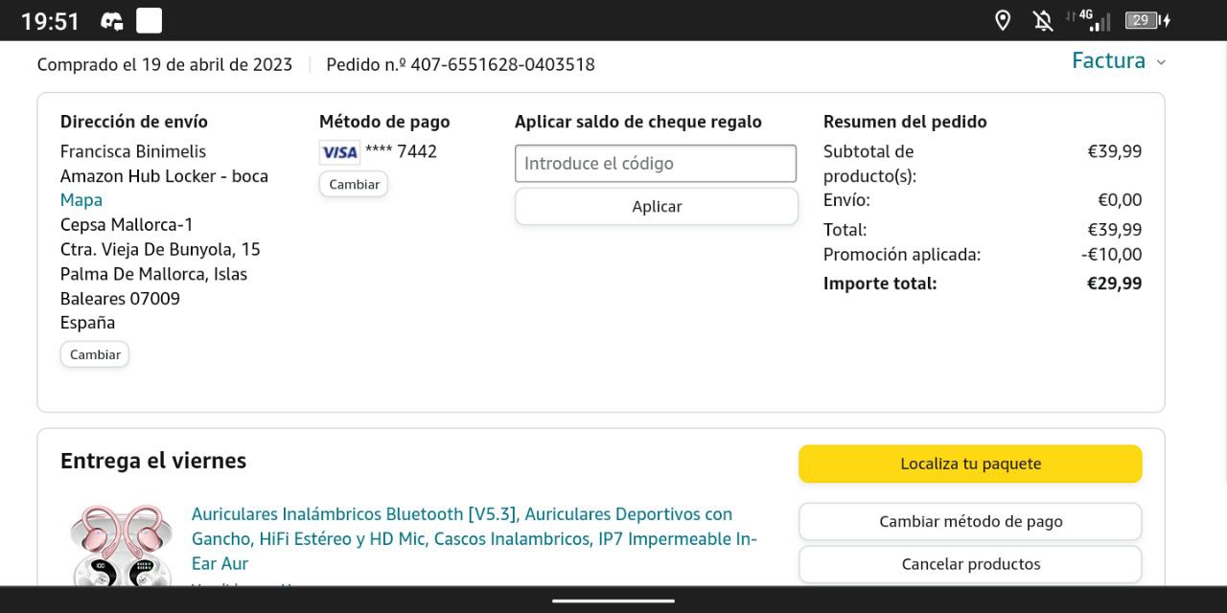Viewport: 1227px width, 613px height.
Task: Tap the battery level indicator
Action: 1145,20
